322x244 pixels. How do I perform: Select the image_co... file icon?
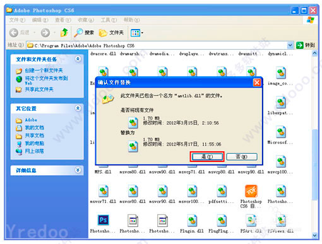click(x=281, y=73)
